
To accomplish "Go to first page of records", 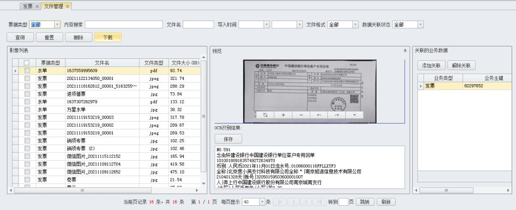I will (279, 202).
